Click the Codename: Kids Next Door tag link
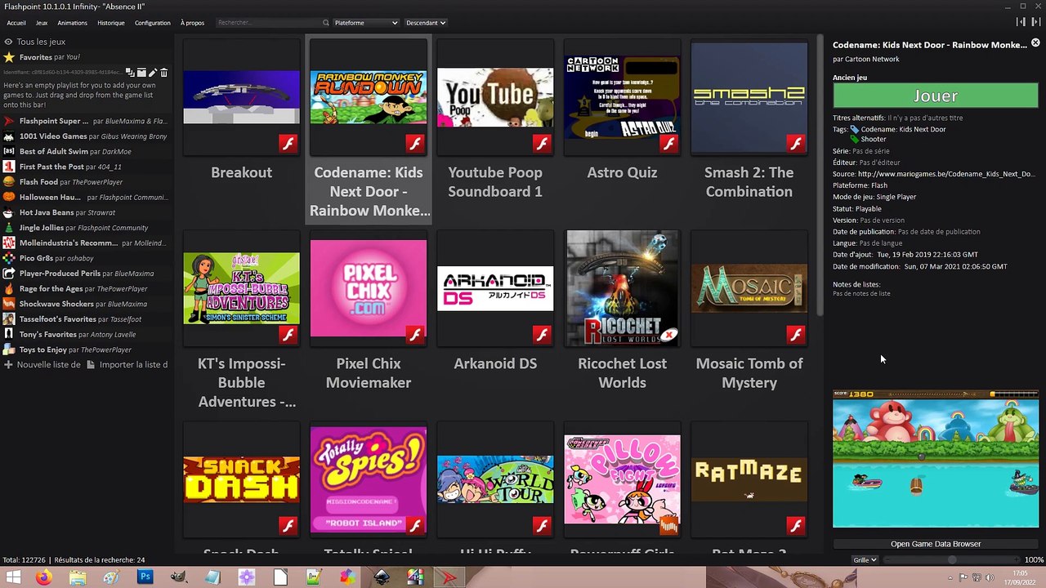Viewport: 1046px width, 588px height. pos(903,129)
